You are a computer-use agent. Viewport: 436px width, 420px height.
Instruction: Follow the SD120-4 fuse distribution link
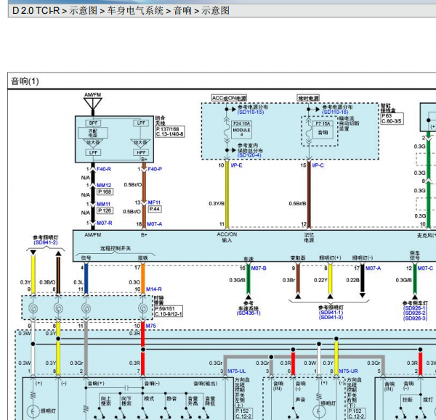249,155
